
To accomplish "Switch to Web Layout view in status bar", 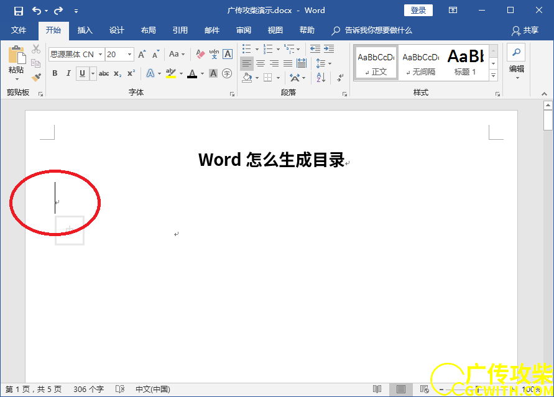I will (x=424, y=389).
